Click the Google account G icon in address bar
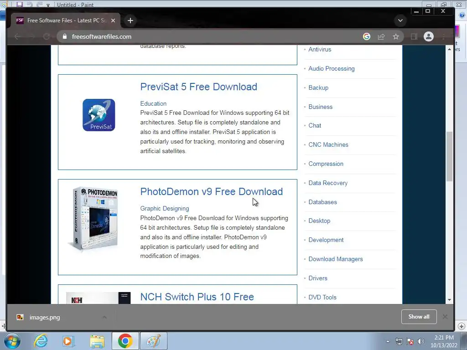The height and width of the screenshot is (350, 467). 367,36
